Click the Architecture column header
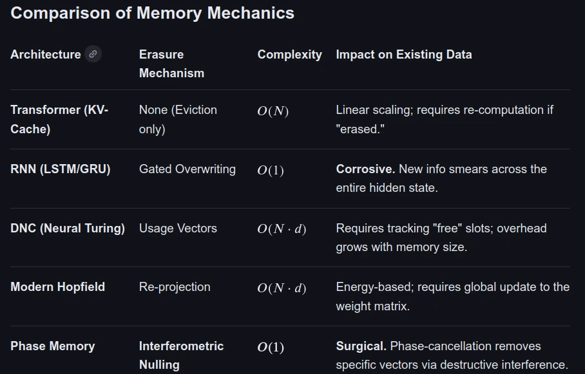 [x=45, y=55]
